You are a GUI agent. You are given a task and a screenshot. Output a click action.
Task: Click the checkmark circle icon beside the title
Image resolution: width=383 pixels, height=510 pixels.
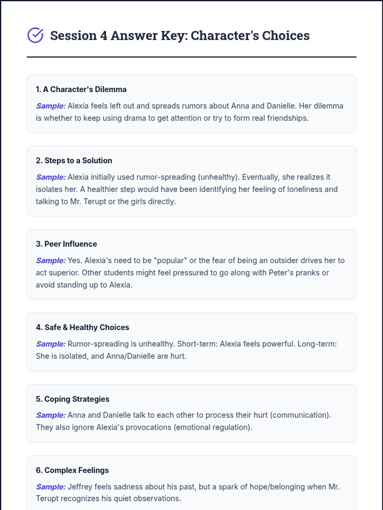pos(35,35)
